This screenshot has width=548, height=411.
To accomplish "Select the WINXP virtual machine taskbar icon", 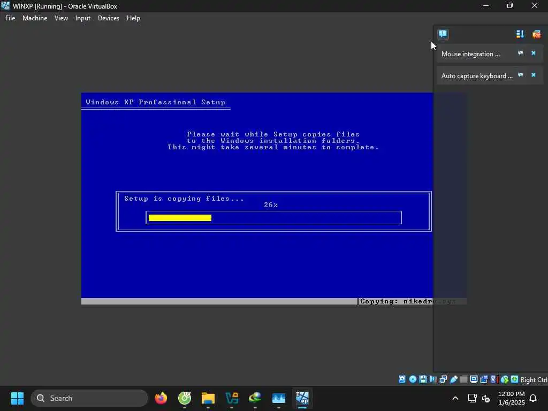I will click(302, 398).
